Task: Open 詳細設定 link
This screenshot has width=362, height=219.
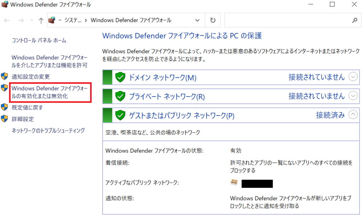Action: [23, 119]
